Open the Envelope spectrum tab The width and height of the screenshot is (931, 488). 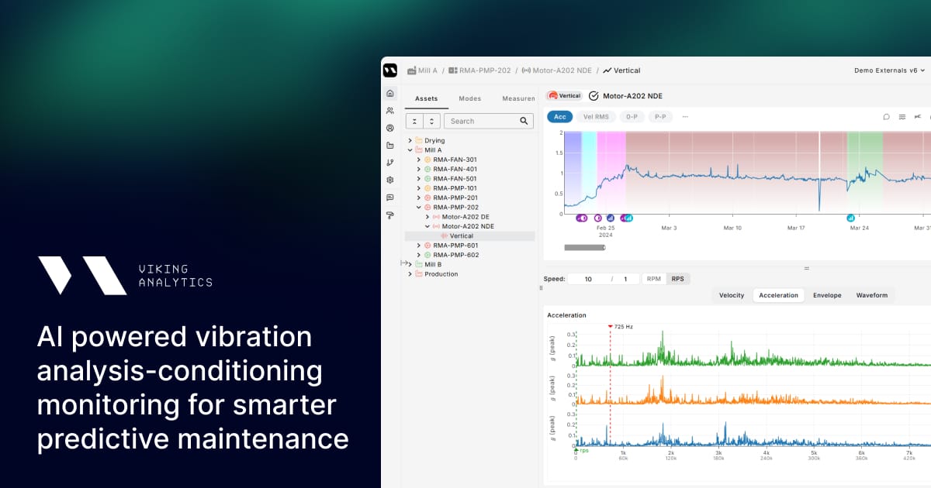pos(827,295)
